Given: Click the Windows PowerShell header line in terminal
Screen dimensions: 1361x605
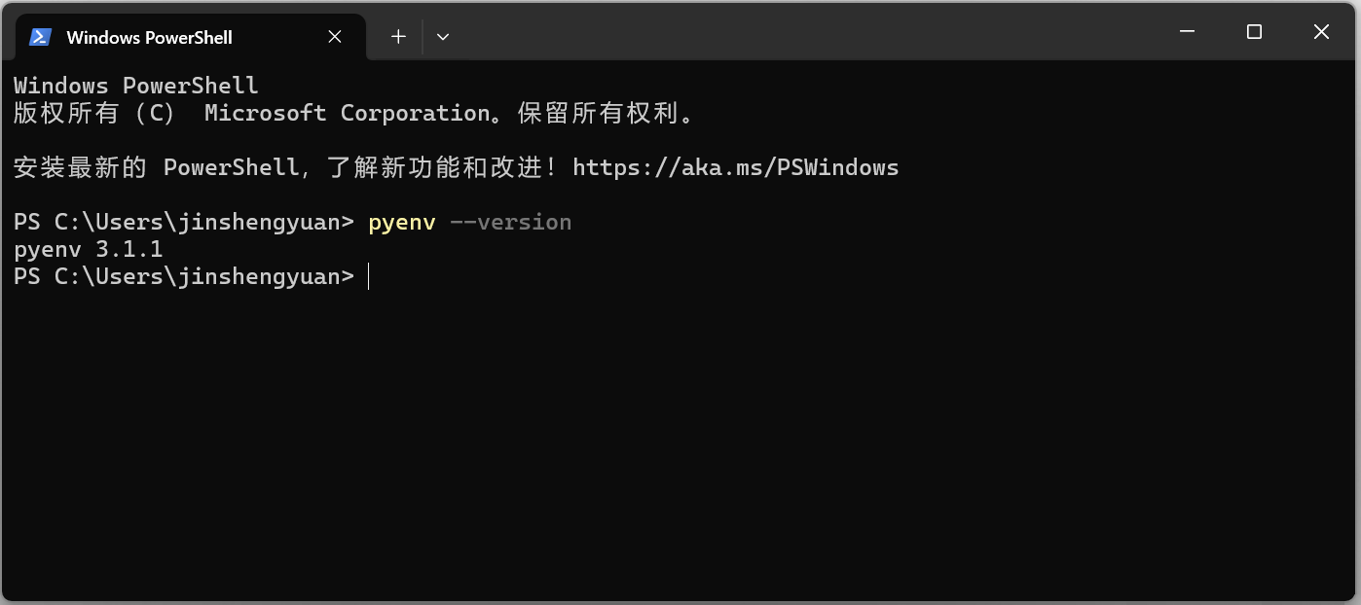Looking at the screenshot, I should pyautogui.click(x=136, y=86).
